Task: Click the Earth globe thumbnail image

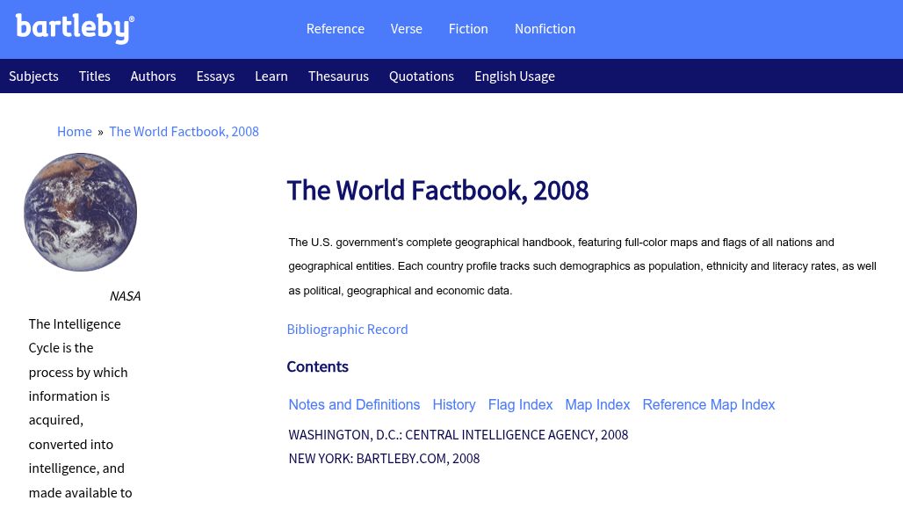Action: [x=80, y=212]
